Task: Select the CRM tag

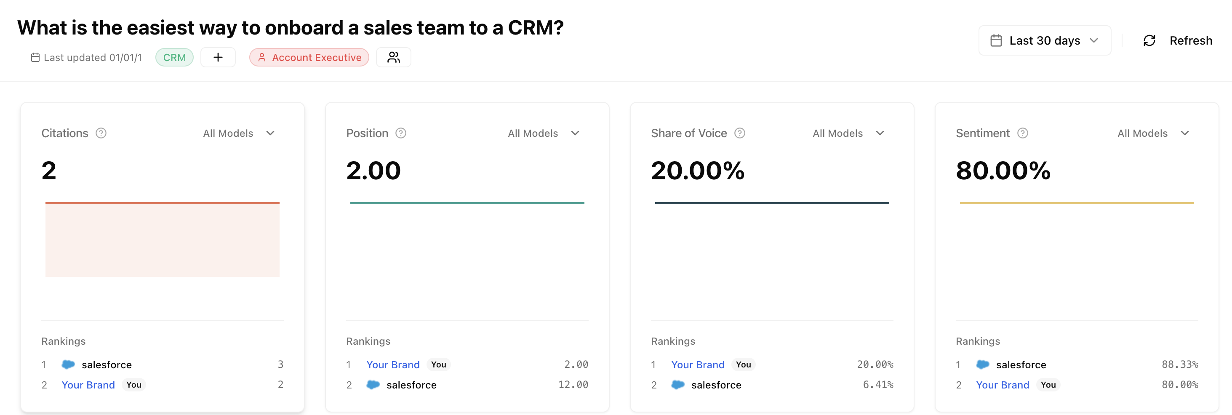Action: tap(174, 57)
